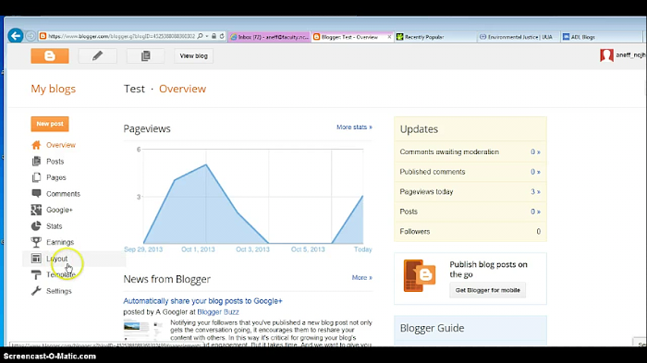Click More stats link
647x363 pixels.
[354, 127]
